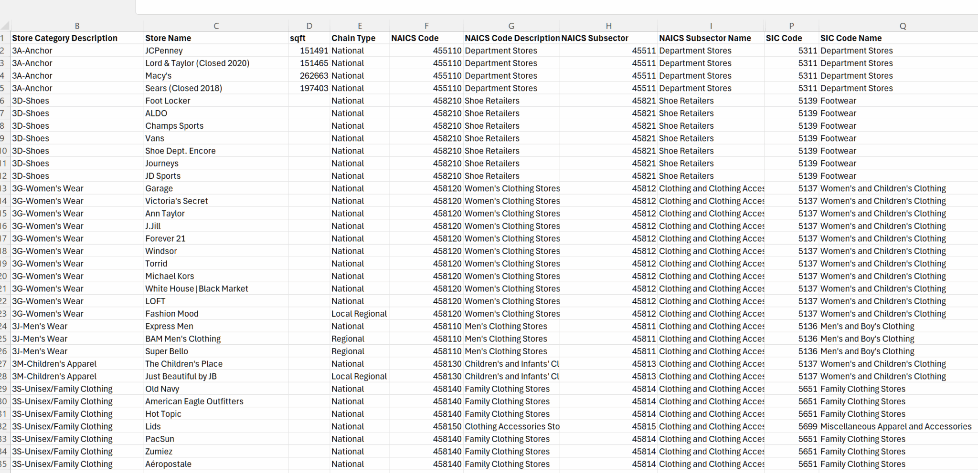Select entire column P by its header
978x473 pixels.
pos(791,26)
